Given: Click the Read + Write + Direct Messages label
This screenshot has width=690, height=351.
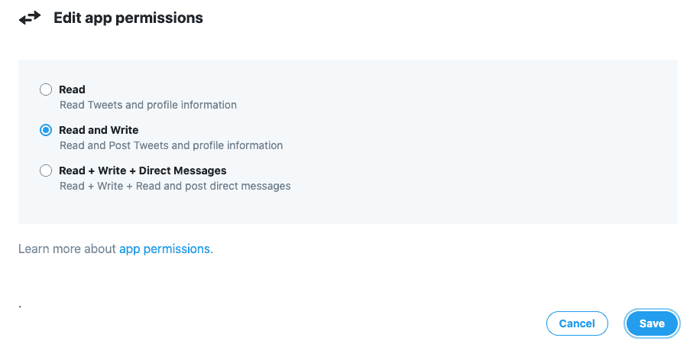Looking at the screenshot, I should coord(143,171).
